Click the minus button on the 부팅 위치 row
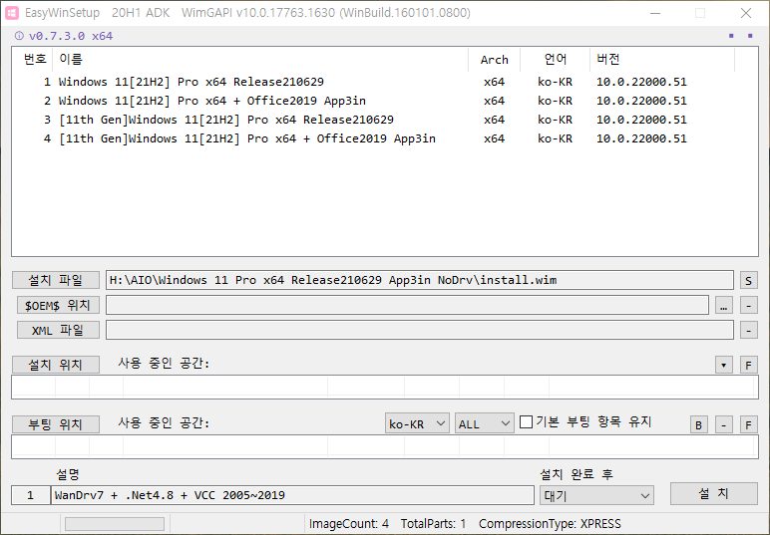 (724, 424)
